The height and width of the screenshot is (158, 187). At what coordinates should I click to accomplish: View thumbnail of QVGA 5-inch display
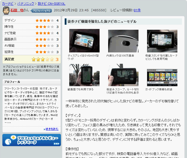pos(84,41)
